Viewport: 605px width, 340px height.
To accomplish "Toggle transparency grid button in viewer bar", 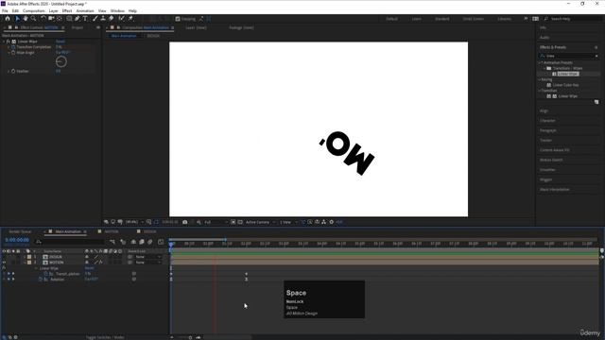I will tap(240, 222).
